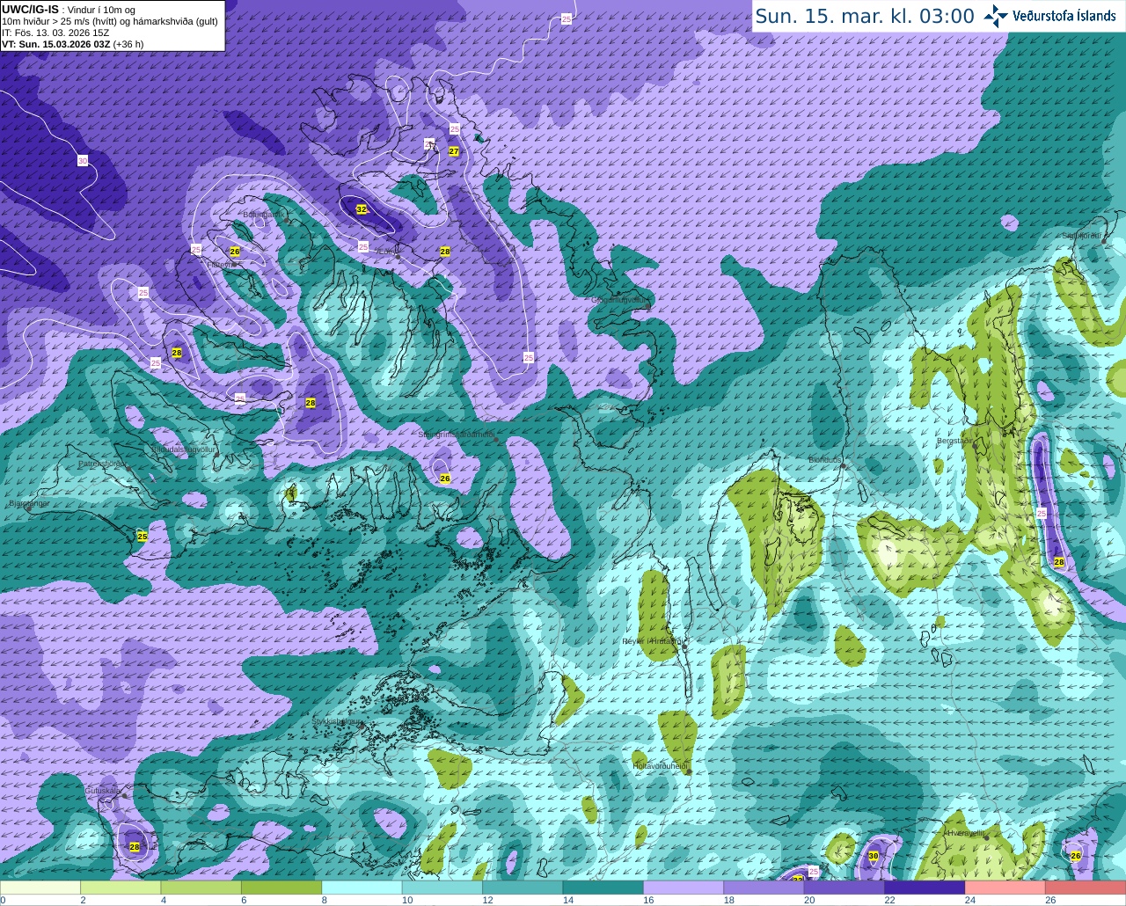Click the VT: Sun. 15.03.2026 03Z line
1126x906 pixels.
point(72,44)
